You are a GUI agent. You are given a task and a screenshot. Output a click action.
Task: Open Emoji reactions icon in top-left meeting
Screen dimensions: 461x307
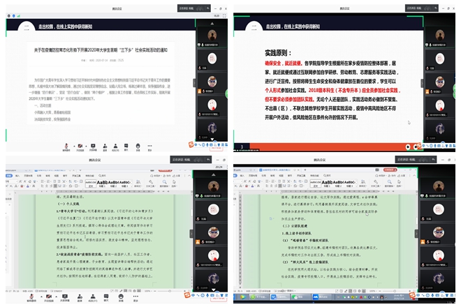click(138, 146)
